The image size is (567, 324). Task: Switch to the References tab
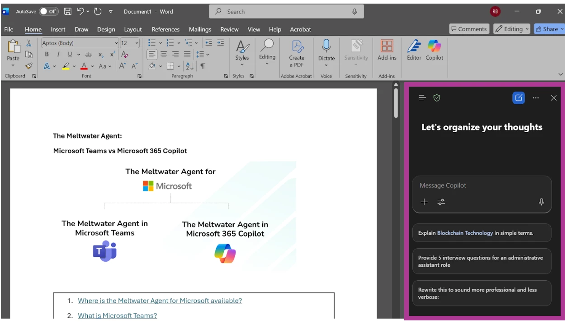[165, 29]
